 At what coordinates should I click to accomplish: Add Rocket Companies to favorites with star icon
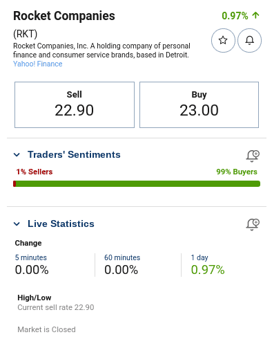223,40
